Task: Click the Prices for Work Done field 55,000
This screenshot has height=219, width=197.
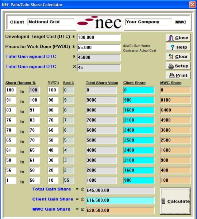Action: (99, 48)
